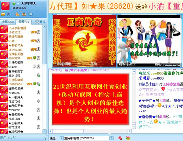The height and width of the screenshot is (141, 183).
Task: Click the online status dropdown arrow
Action: (x=18, y=4)
